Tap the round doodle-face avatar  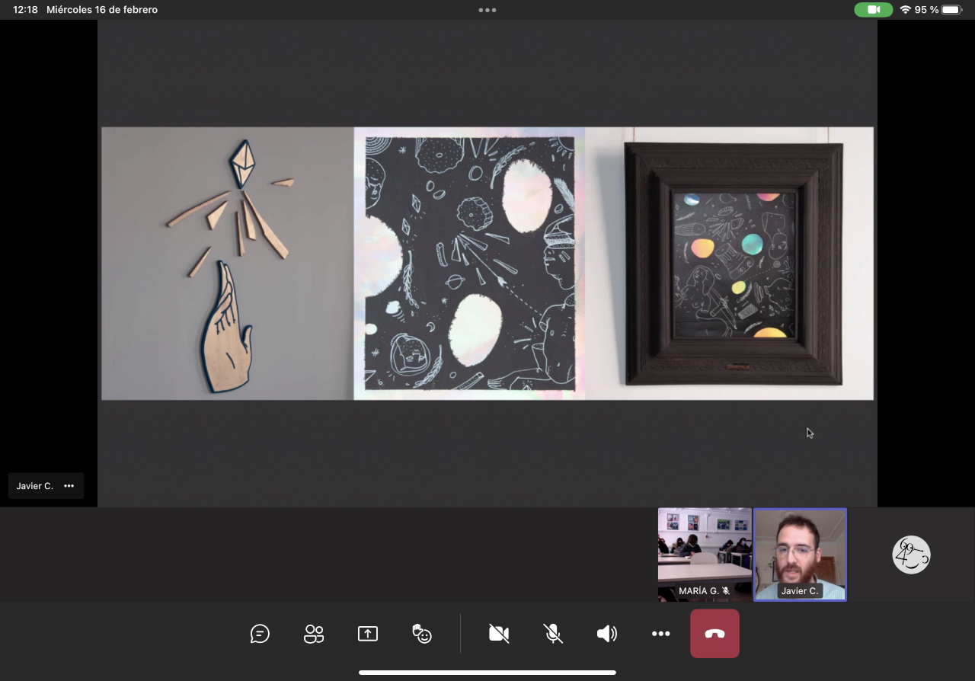[x=911, y=555]
